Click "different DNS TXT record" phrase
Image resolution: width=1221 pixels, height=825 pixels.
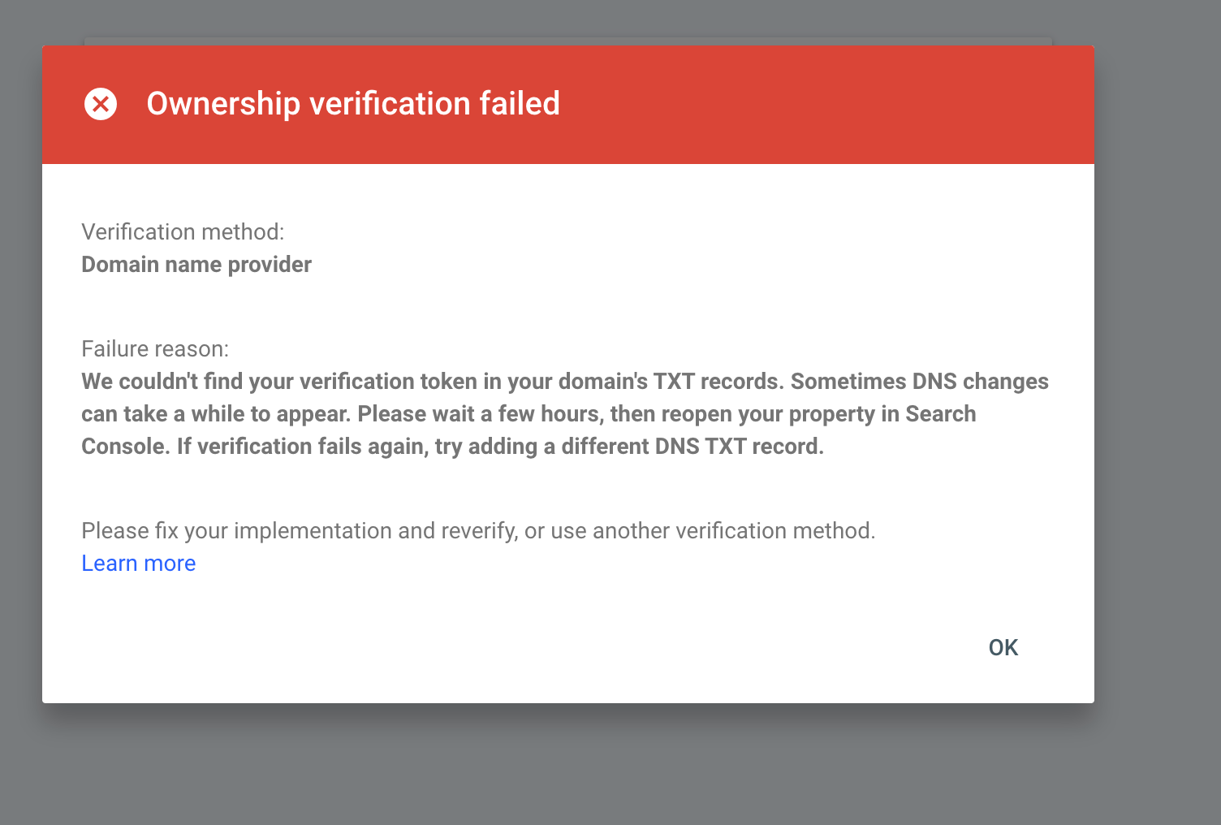pos(692,447)
